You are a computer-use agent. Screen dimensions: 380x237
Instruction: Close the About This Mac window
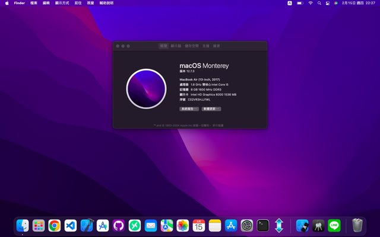pos(118,46)
